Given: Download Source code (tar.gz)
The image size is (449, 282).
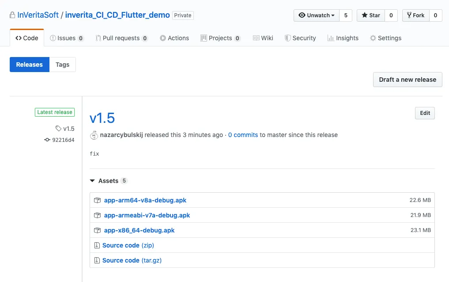Looking at the screenshot, I should pyautogui.click(x=132, y=260).
